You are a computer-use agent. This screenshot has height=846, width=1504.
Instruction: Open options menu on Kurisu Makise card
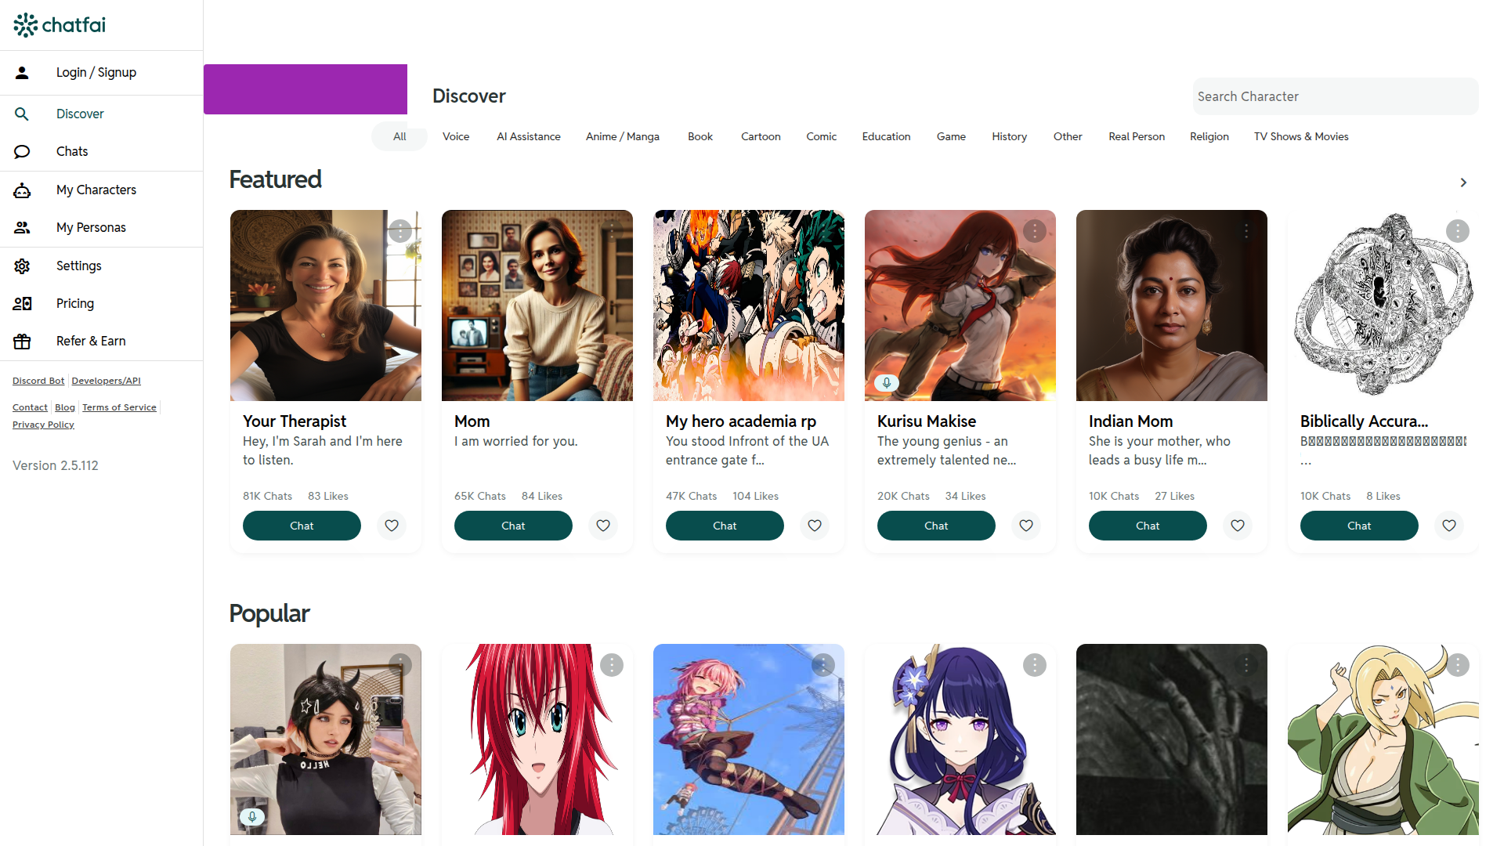pyautogui.click(x=1035, y=231)
